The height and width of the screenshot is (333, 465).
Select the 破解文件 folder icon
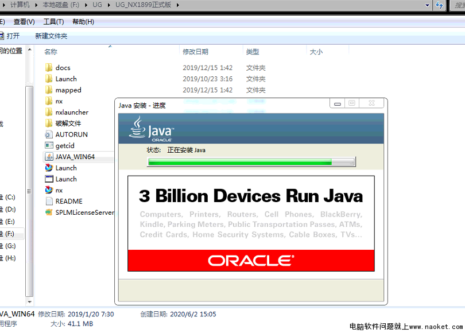(x=49, y=123)
